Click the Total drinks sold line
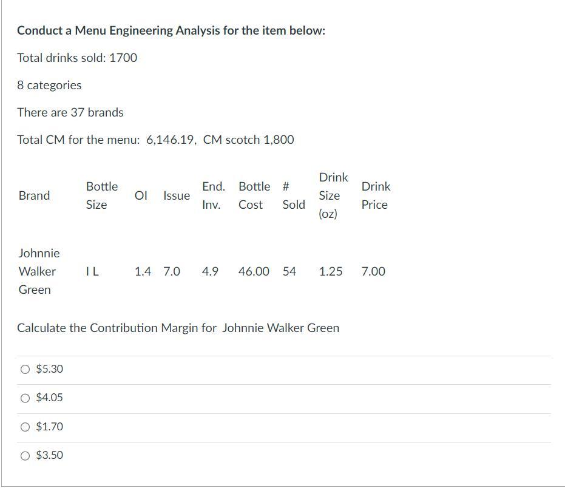Viewport: 565px width, 488px height. (76, 58)
